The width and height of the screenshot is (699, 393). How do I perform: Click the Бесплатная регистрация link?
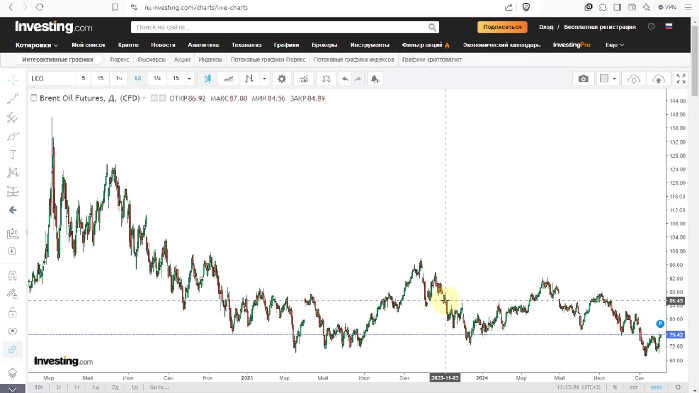(600, 27)
